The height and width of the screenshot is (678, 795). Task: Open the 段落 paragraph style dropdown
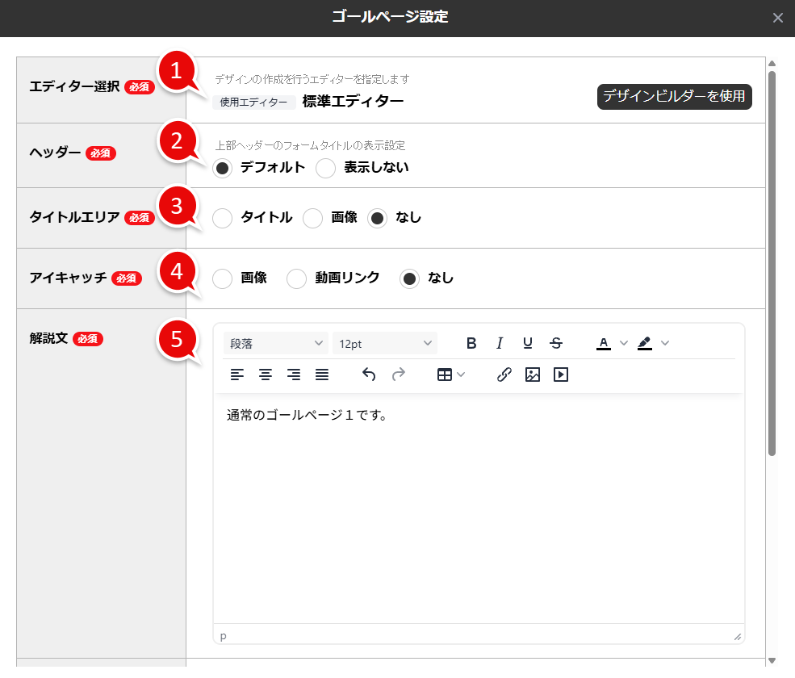(275, 342)
